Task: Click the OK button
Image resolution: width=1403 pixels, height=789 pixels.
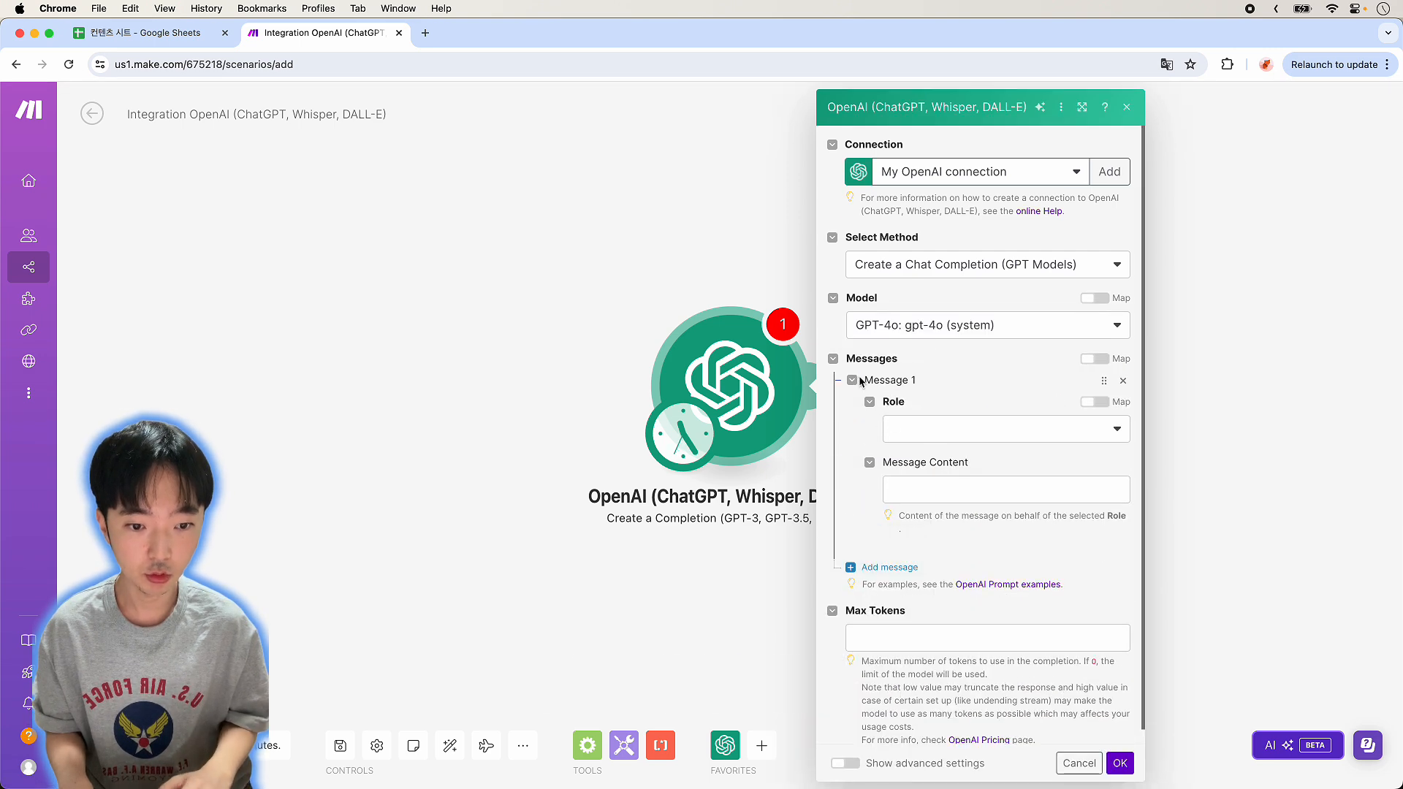Action: pyautogui.click(x=1119, y=763)
